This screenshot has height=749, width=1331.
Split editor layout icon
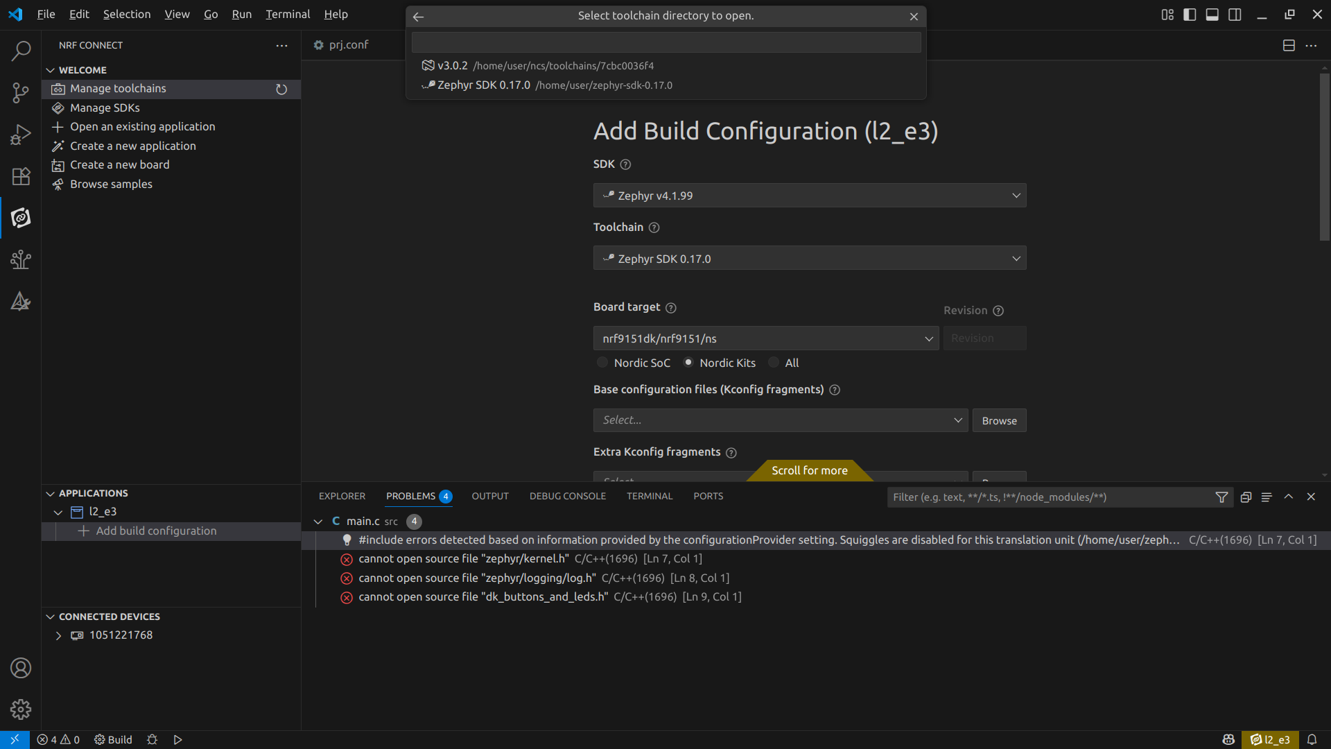1289,45
